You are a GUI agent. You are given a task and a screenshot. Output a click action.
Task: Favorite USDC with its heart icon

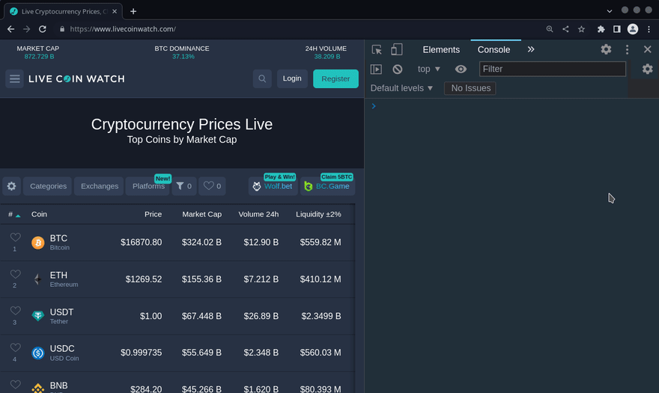tap(16, 347)
